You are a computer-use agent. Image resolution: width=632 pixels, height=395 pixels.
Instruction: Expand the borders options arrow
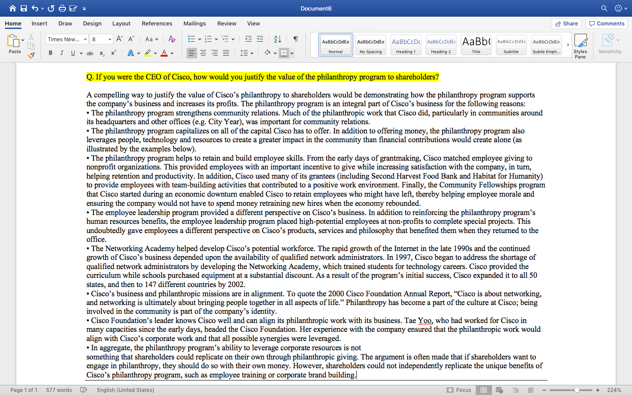point(292,53)
